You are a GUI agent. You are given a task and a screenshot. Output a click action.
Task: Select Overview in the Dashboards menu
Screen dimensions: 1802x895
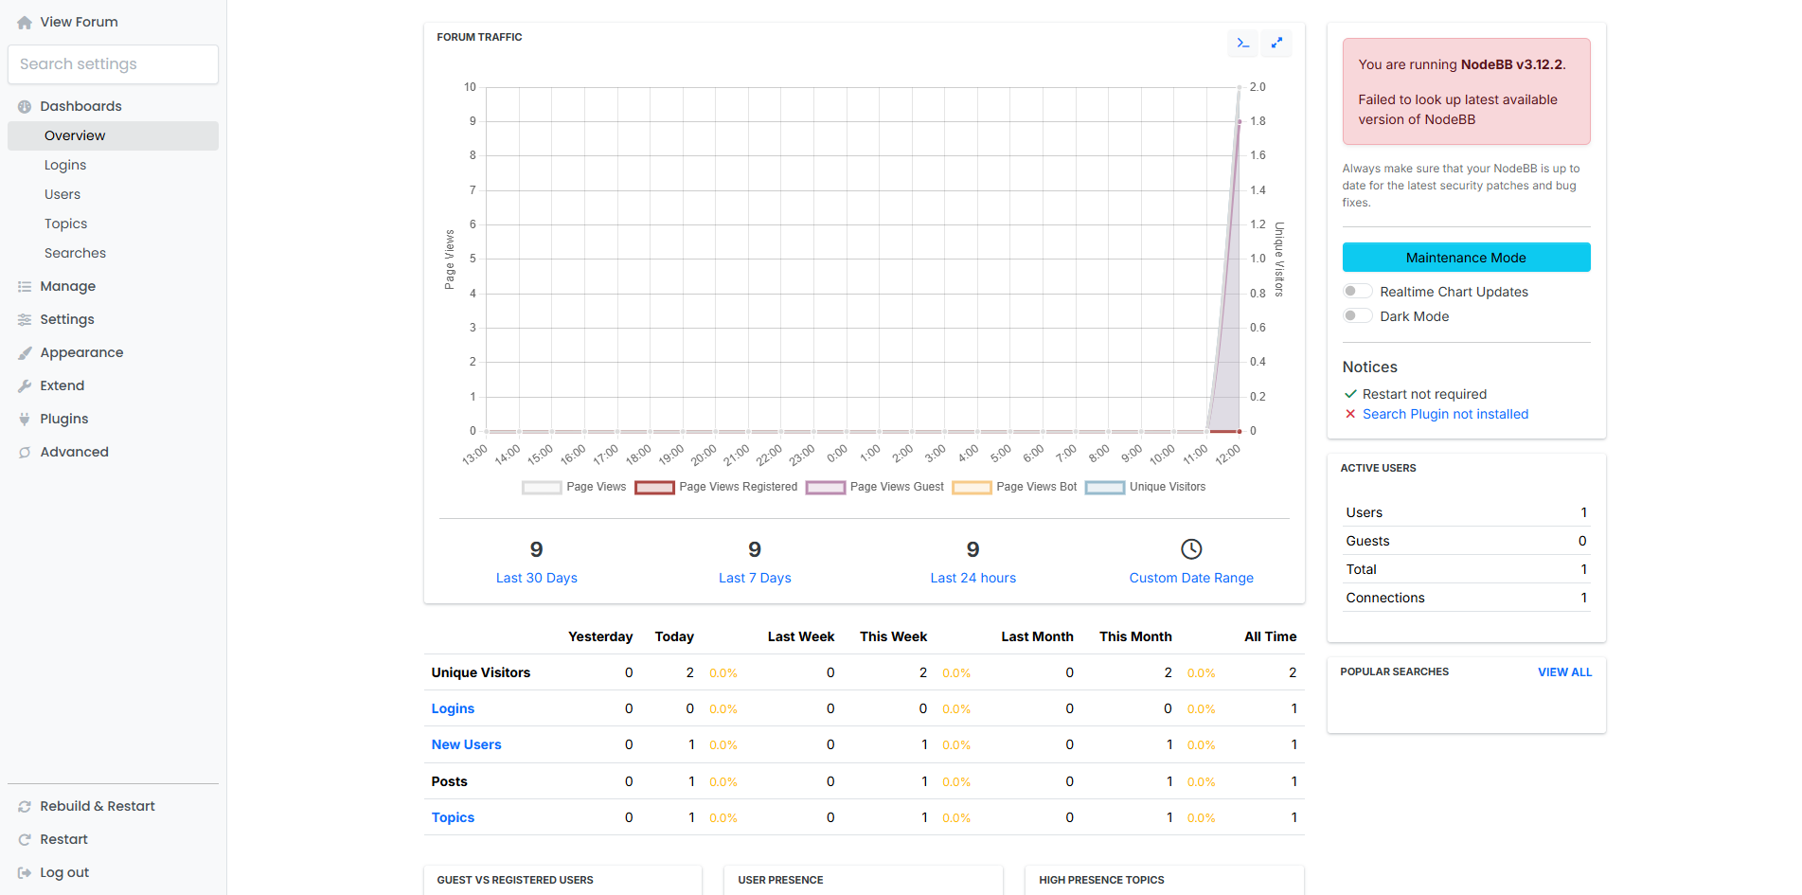tap(113, 135)
